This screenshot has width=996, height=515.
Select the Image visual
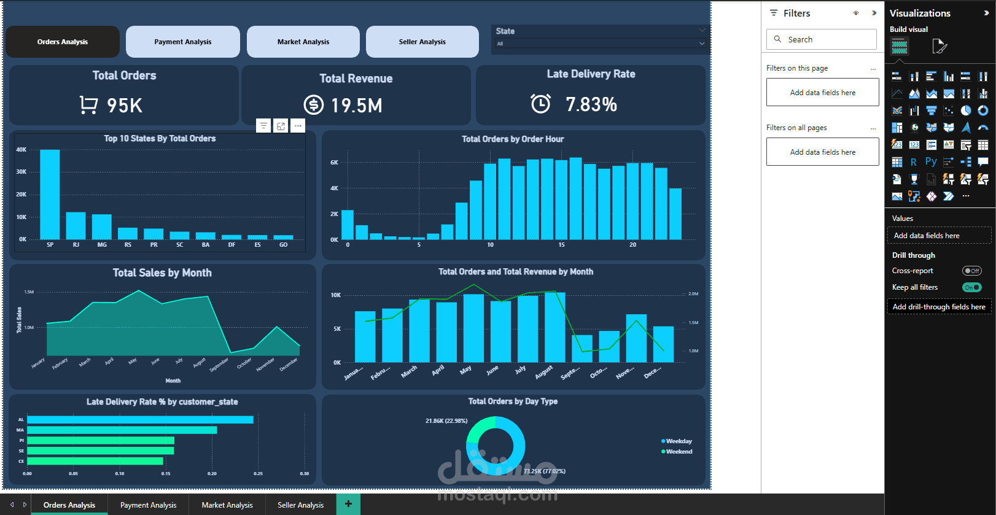(897, 196)
